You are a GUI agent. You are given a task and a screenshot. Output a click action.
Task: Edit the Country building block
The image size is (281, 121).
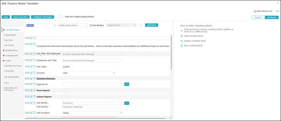(31, 73)
